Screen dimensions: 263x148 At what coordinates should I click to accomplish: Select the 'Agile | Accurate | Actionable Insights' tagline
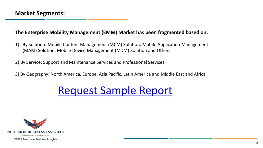(35, 135)
